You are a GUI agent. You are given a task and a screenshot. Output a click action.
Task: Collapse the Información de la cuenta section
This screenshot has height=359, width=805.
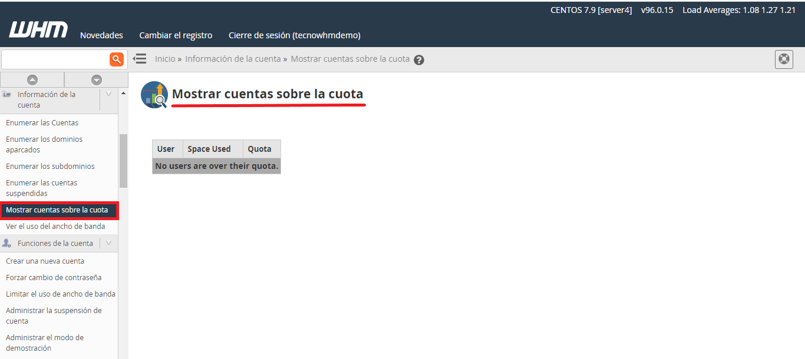pyautogui.click(x=108, y=94)
